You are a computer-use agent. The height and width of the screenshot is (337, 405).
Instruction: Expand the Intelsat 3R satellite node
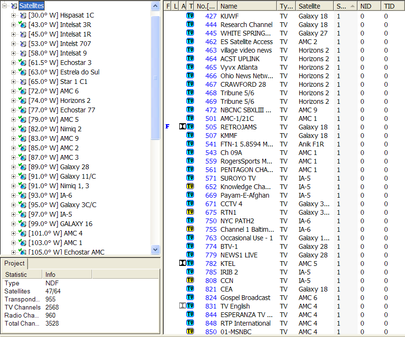[14, 25]
